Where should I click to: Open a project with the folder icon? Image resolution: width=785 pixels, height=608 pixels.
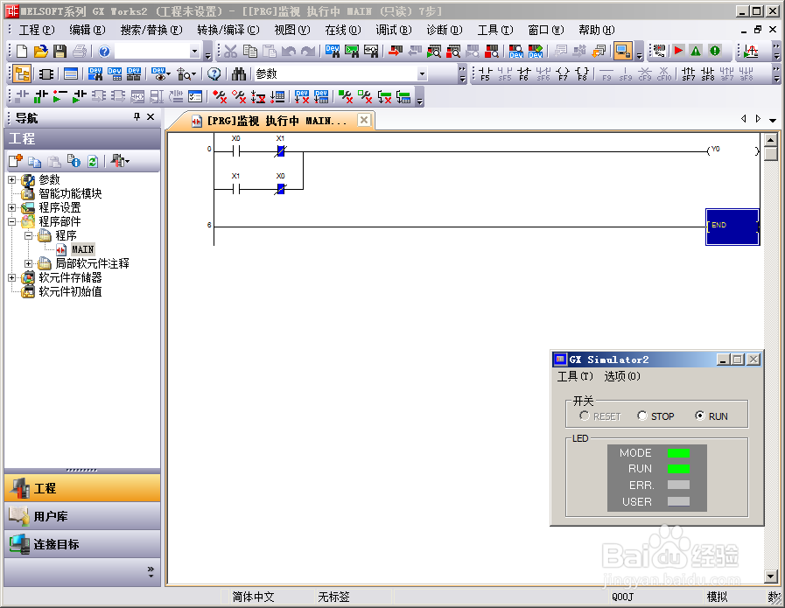tap(40, 51)
